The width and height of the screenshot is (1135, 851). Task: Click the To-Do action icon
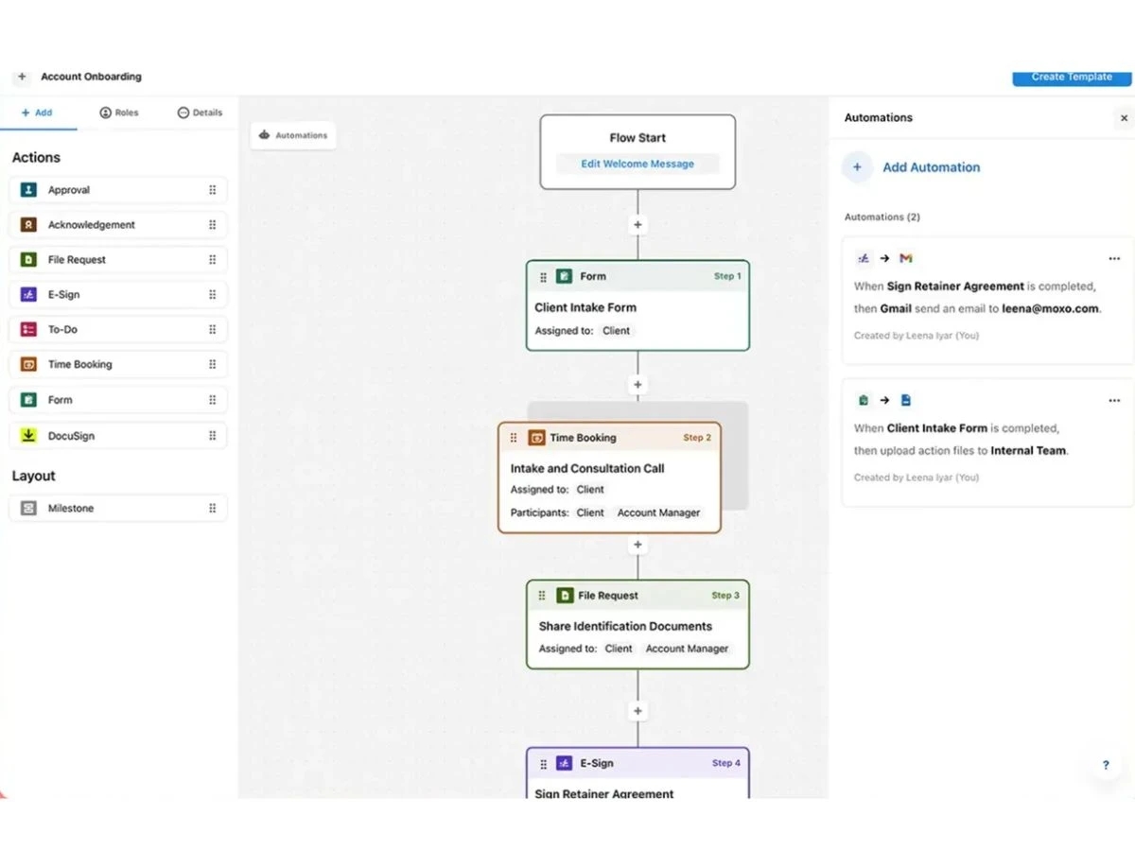click(x=28, y=330)
